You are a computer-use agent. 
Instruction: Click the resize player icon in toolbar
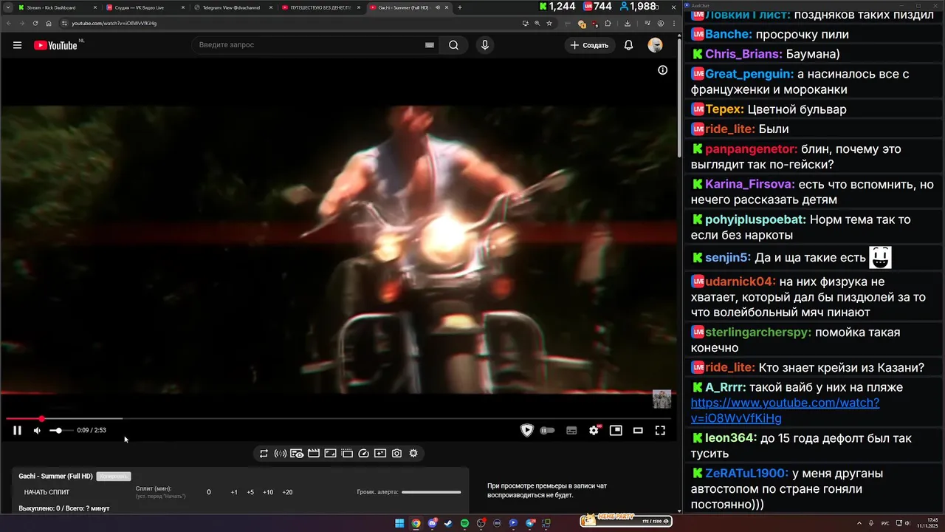point(330,453)
